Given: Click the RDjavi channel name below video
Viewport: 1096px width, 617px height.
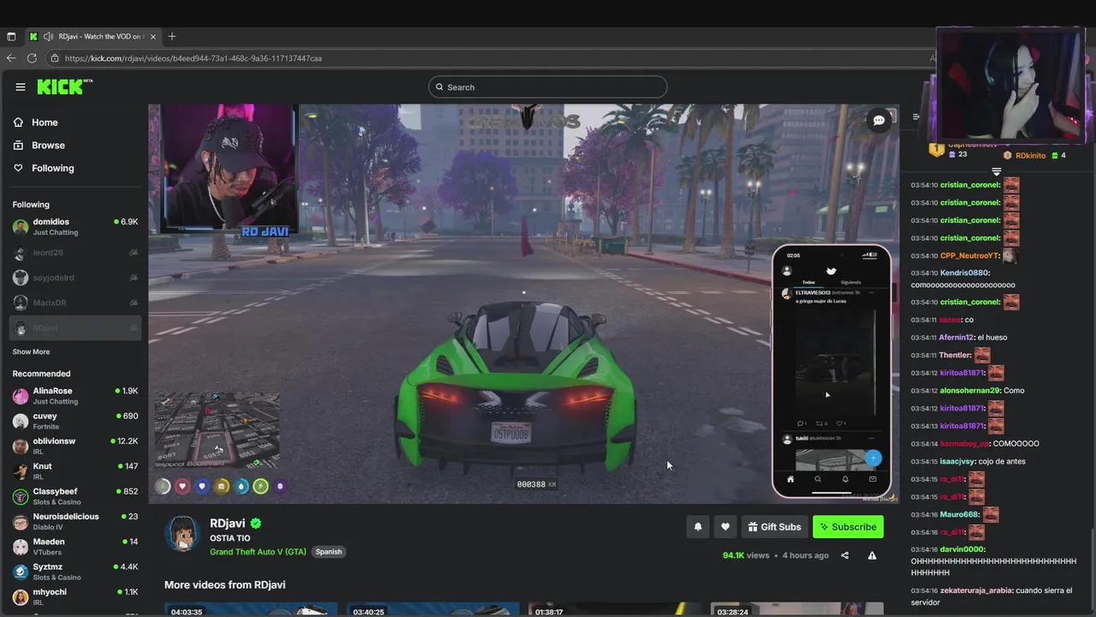Looking at the screenshot, I should (x=228, y=524).
